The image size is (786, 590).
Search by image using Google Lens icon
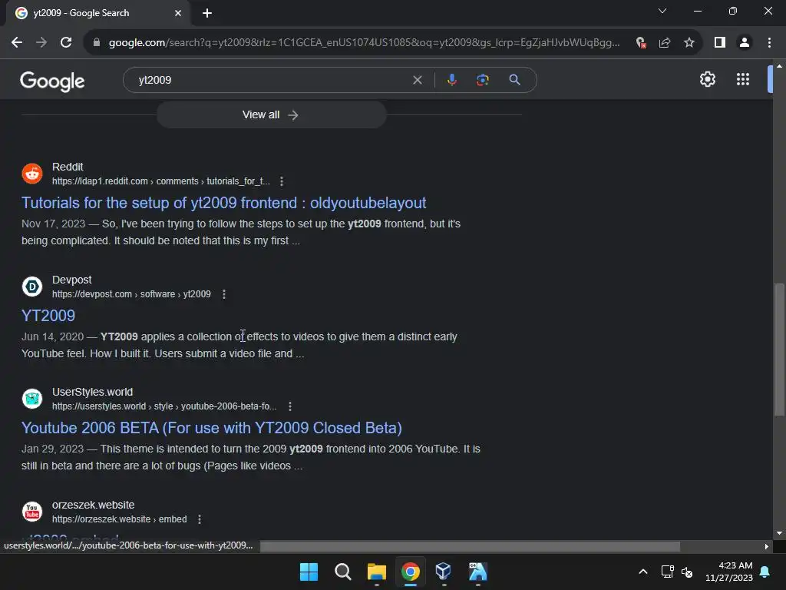coord(482,80)
